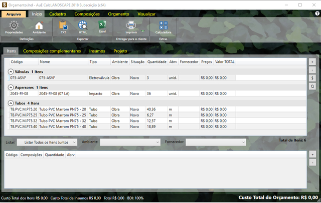Collapse the Tubos group
The width and height of the screenshot is (321, 203).
tap(11, 103)
